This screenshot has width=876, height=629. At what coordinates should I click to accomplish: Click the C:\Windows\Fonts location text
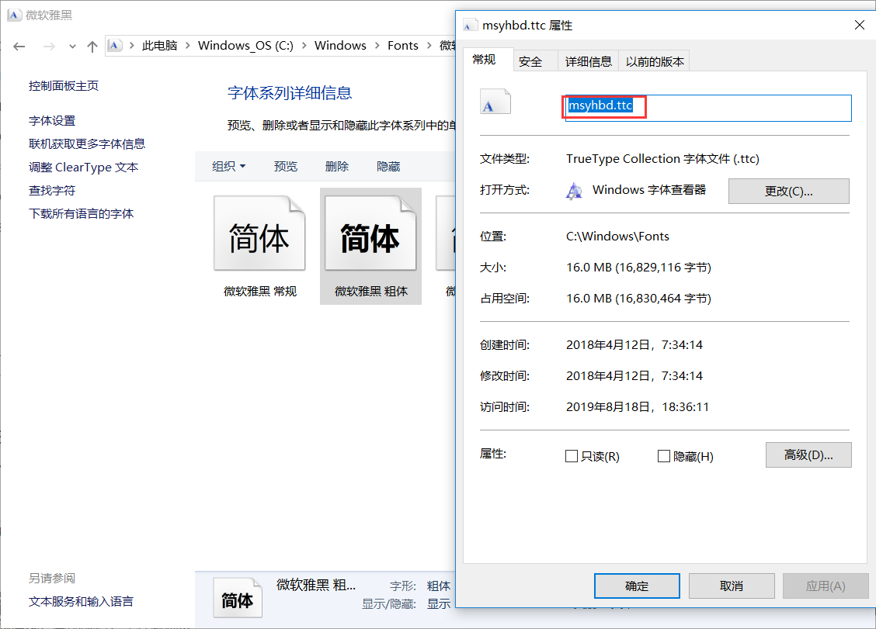tap(617, 236)
